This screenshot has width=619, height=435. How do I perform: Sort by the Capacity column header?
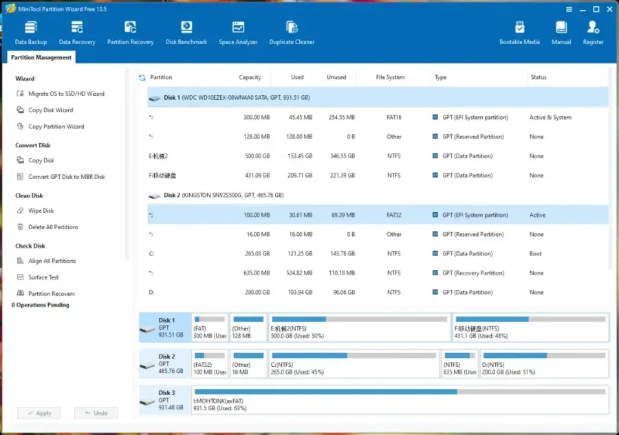pyautogui.click(x=250, y=77)
